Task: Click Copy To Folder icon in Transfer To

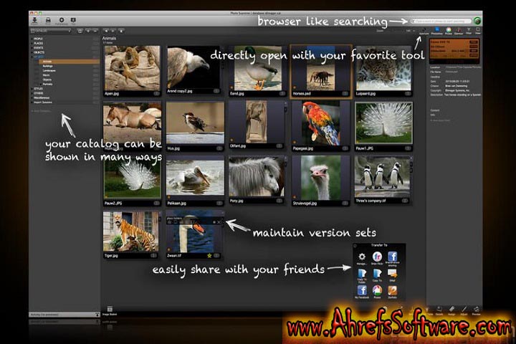Action: coord(362,275)
